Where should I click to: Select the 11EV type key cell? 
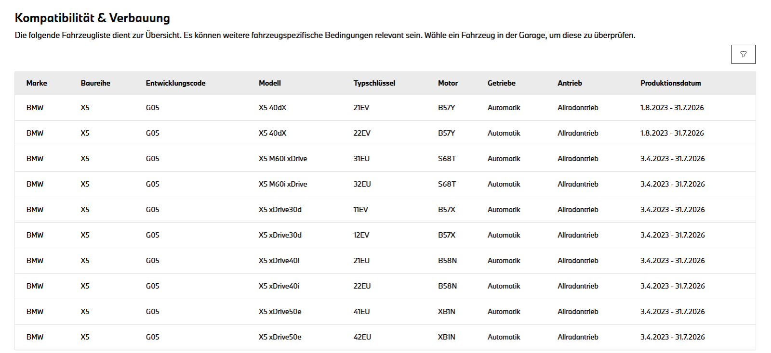[x=360, y=210]
